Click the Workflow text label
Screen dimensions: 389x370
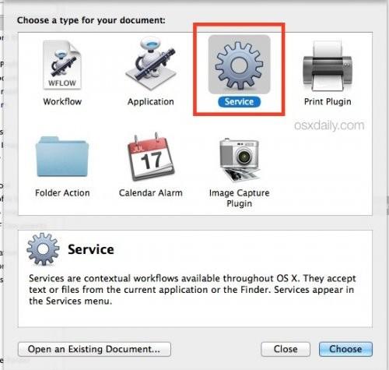62,101
